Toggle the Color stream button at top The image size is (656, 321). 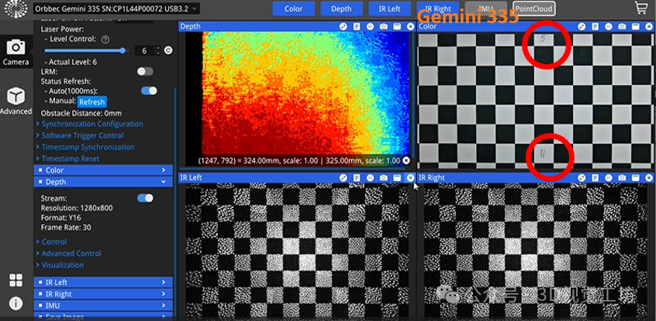pyautogui.click(x=294, y=9)
